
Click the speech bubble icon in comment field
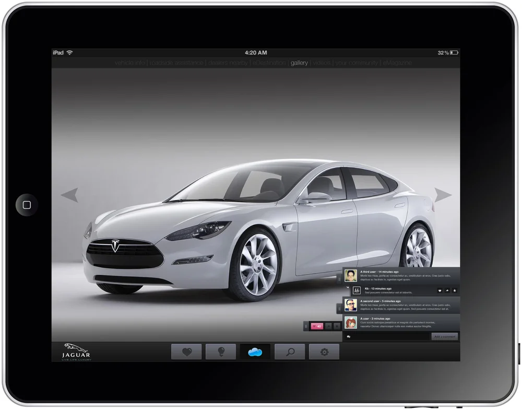349,337
